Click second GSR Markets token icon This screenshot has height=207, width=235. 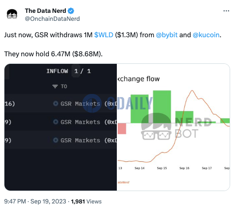tap(56, 122)
